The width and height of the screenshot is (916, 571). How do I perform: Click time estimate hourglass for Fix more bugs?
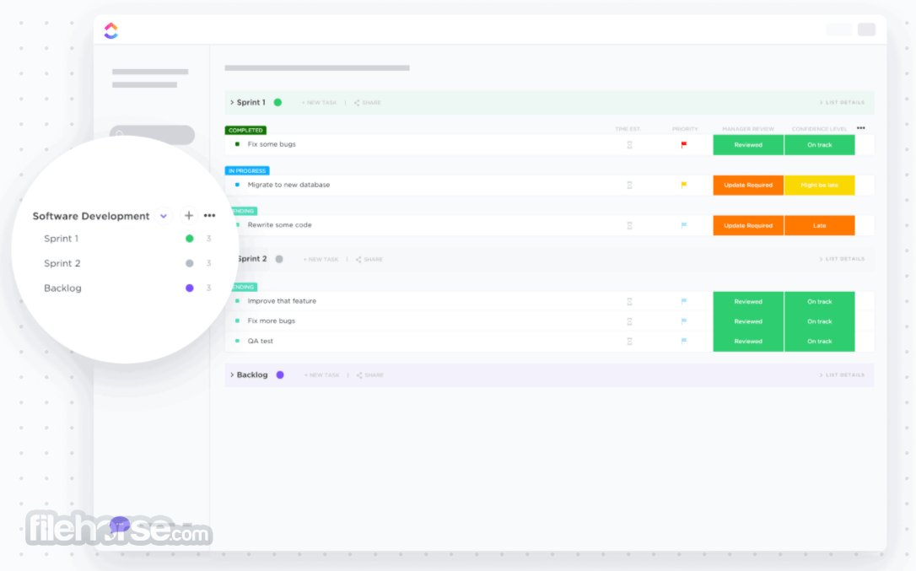[629, 321]
